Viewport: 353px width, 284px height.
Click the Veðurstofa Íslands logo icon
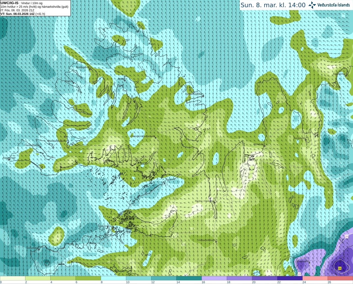click(312, 5)
